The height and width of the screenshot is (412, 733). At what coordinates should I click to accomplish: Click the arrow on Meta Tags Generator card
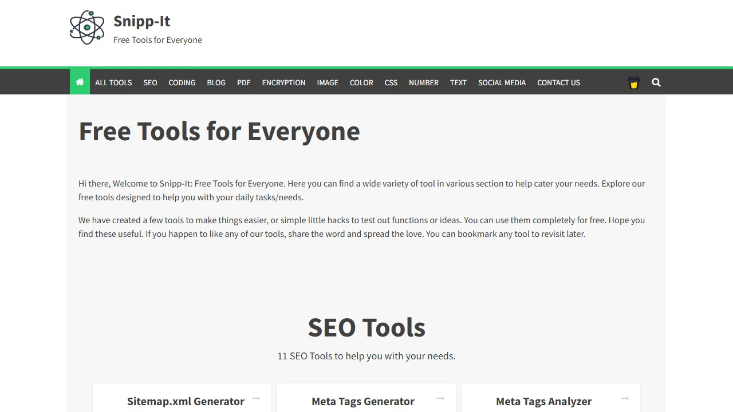pyautogui.click(x=440, y=398)
